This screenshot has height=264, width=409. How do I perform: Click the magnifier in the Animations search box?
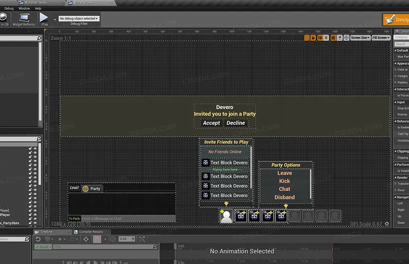click(26, 239)
